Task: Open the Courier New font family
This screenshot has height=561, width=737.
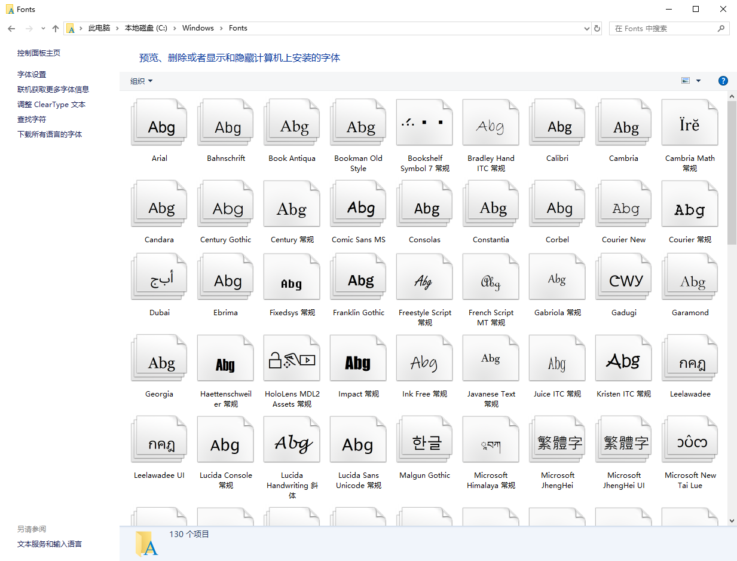Action: [x=623, y=204]
